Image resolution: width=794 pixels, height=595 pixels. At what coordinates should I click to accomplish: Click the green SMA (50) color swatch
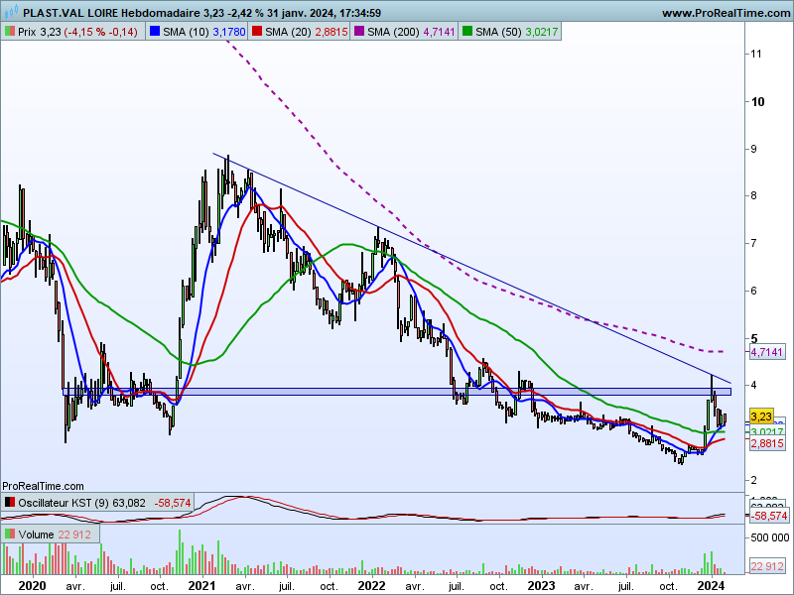pos(467,32)
